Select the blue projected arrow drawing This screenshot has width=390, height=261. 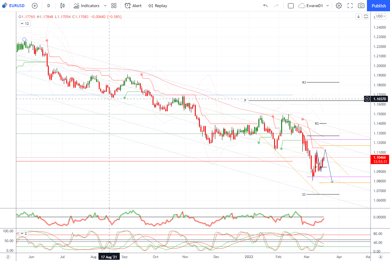[329, 166]
